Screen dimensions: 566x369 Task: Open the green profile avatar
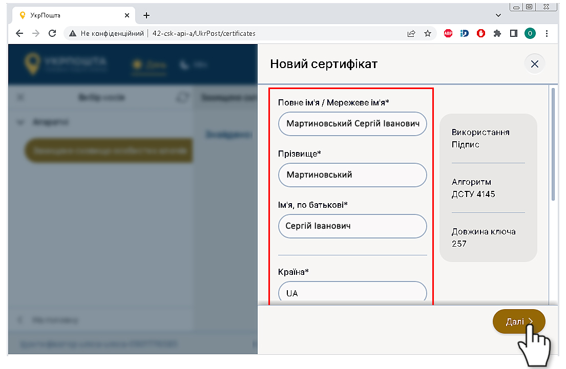pyautogui.click(x=530, y=33)
